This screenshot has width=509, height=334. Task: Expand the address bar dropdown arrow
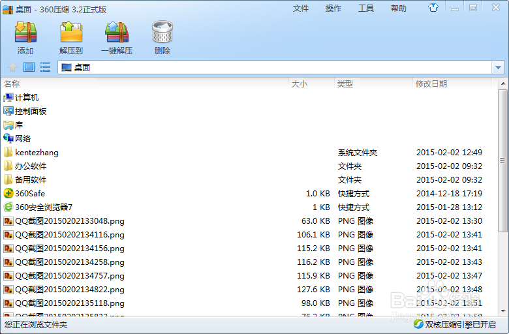click(498, 67)
